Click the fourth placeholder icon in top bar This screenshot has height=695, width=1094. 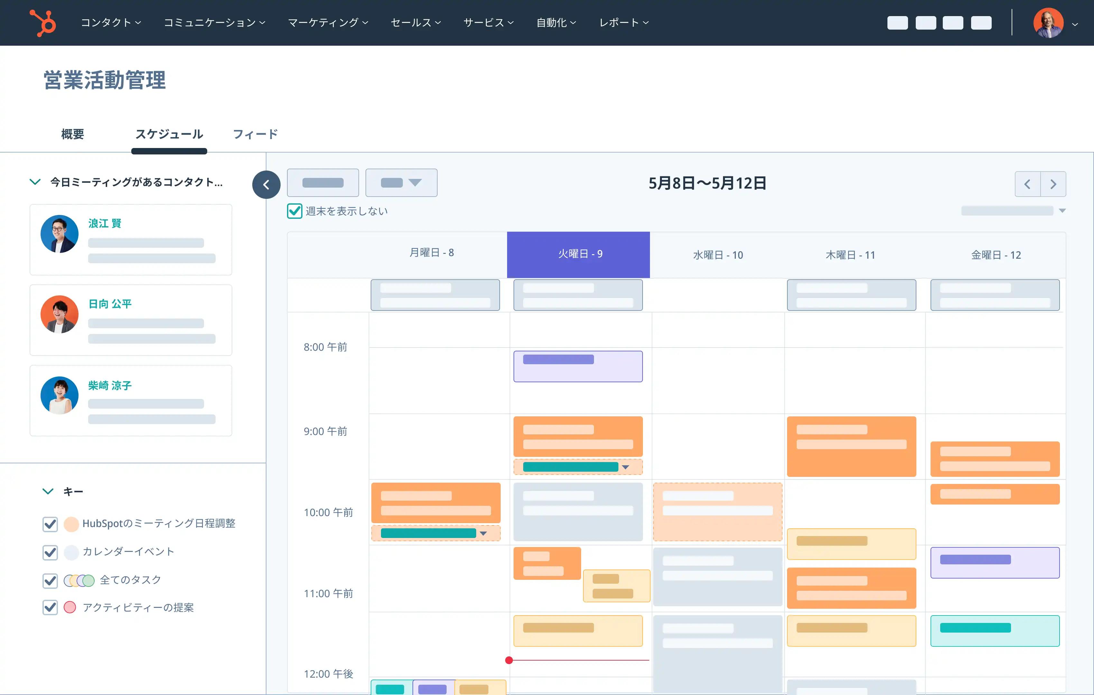[981, 23]
